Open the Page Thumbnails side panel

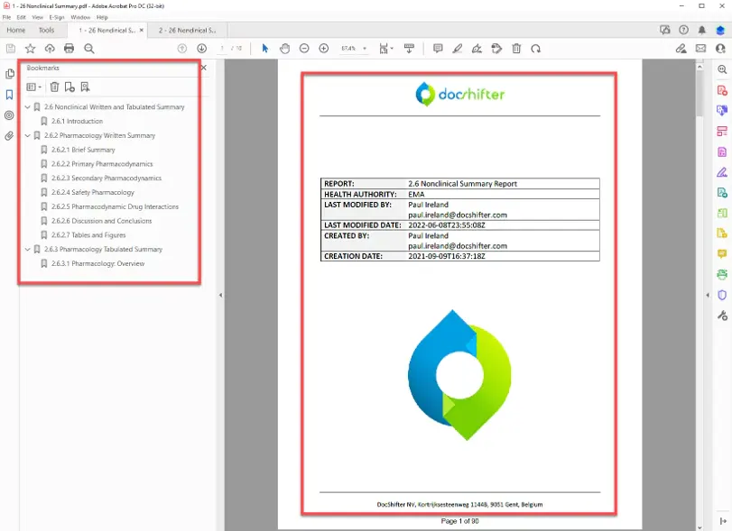pyautogui.click(x=9, y=74)
